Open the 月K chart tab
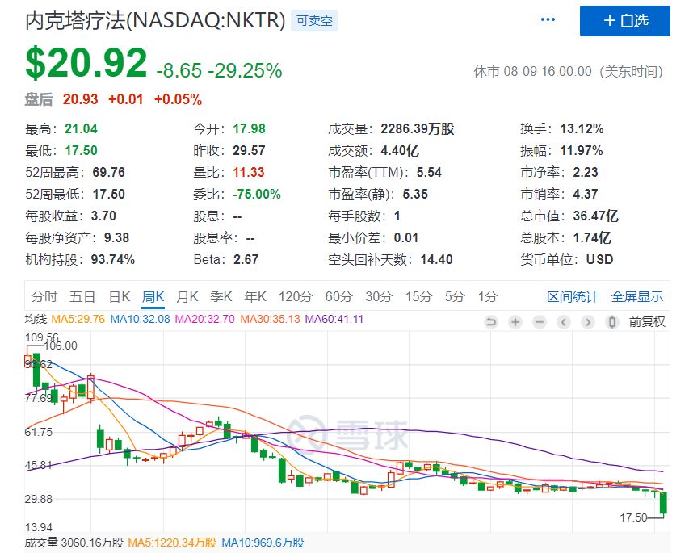The height and width of the screenshot is (553, 689). [187, 296]
